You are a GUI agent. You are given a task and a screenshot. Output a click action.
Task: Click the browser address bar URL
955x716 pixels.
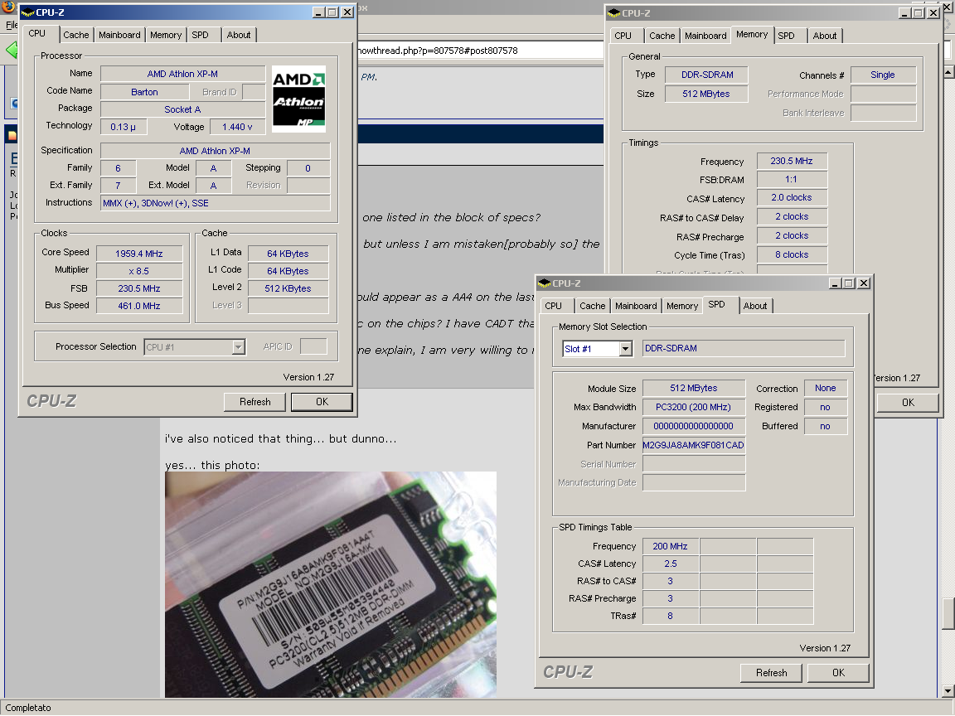point(438,51)
